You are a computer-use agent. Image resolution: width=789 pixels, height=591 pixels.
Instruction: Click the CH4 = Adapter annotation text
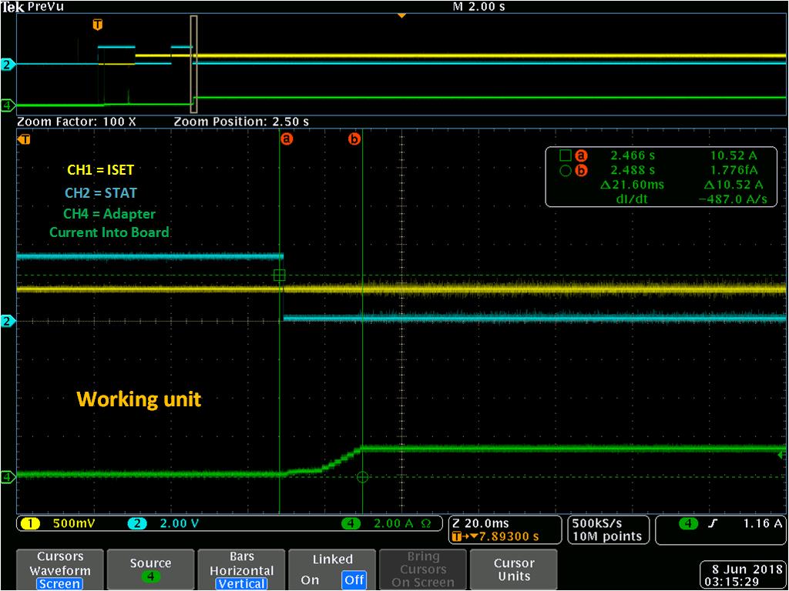[x=109, y=214]
